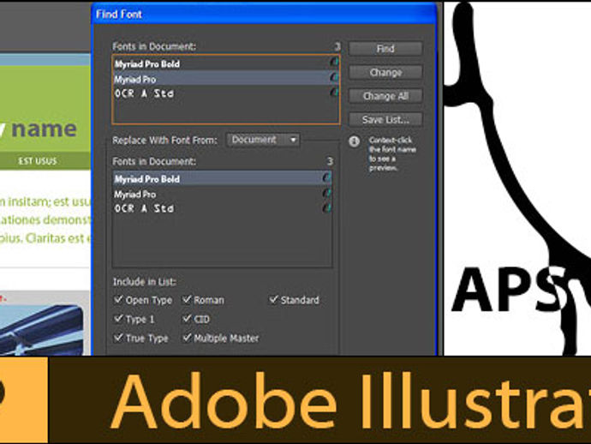Click the Find button
The height and width of the screenshot is (444, 591).
click(x=385, y=49)
